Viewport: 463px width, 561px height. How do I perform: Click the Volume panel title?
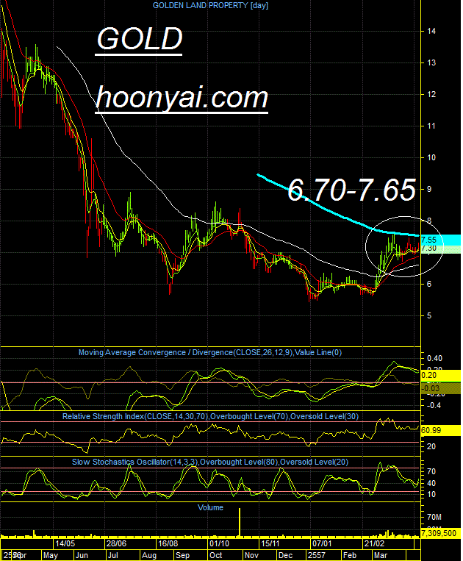tap(210, 507)
